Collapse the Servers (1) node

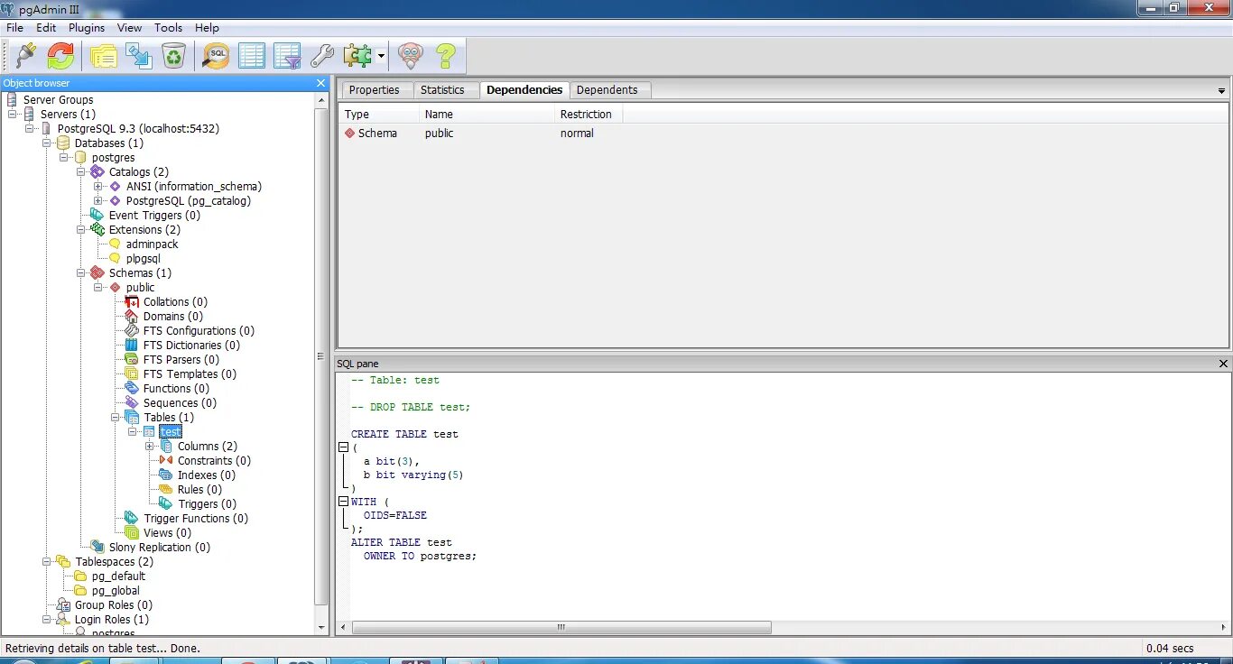(14, 115)
